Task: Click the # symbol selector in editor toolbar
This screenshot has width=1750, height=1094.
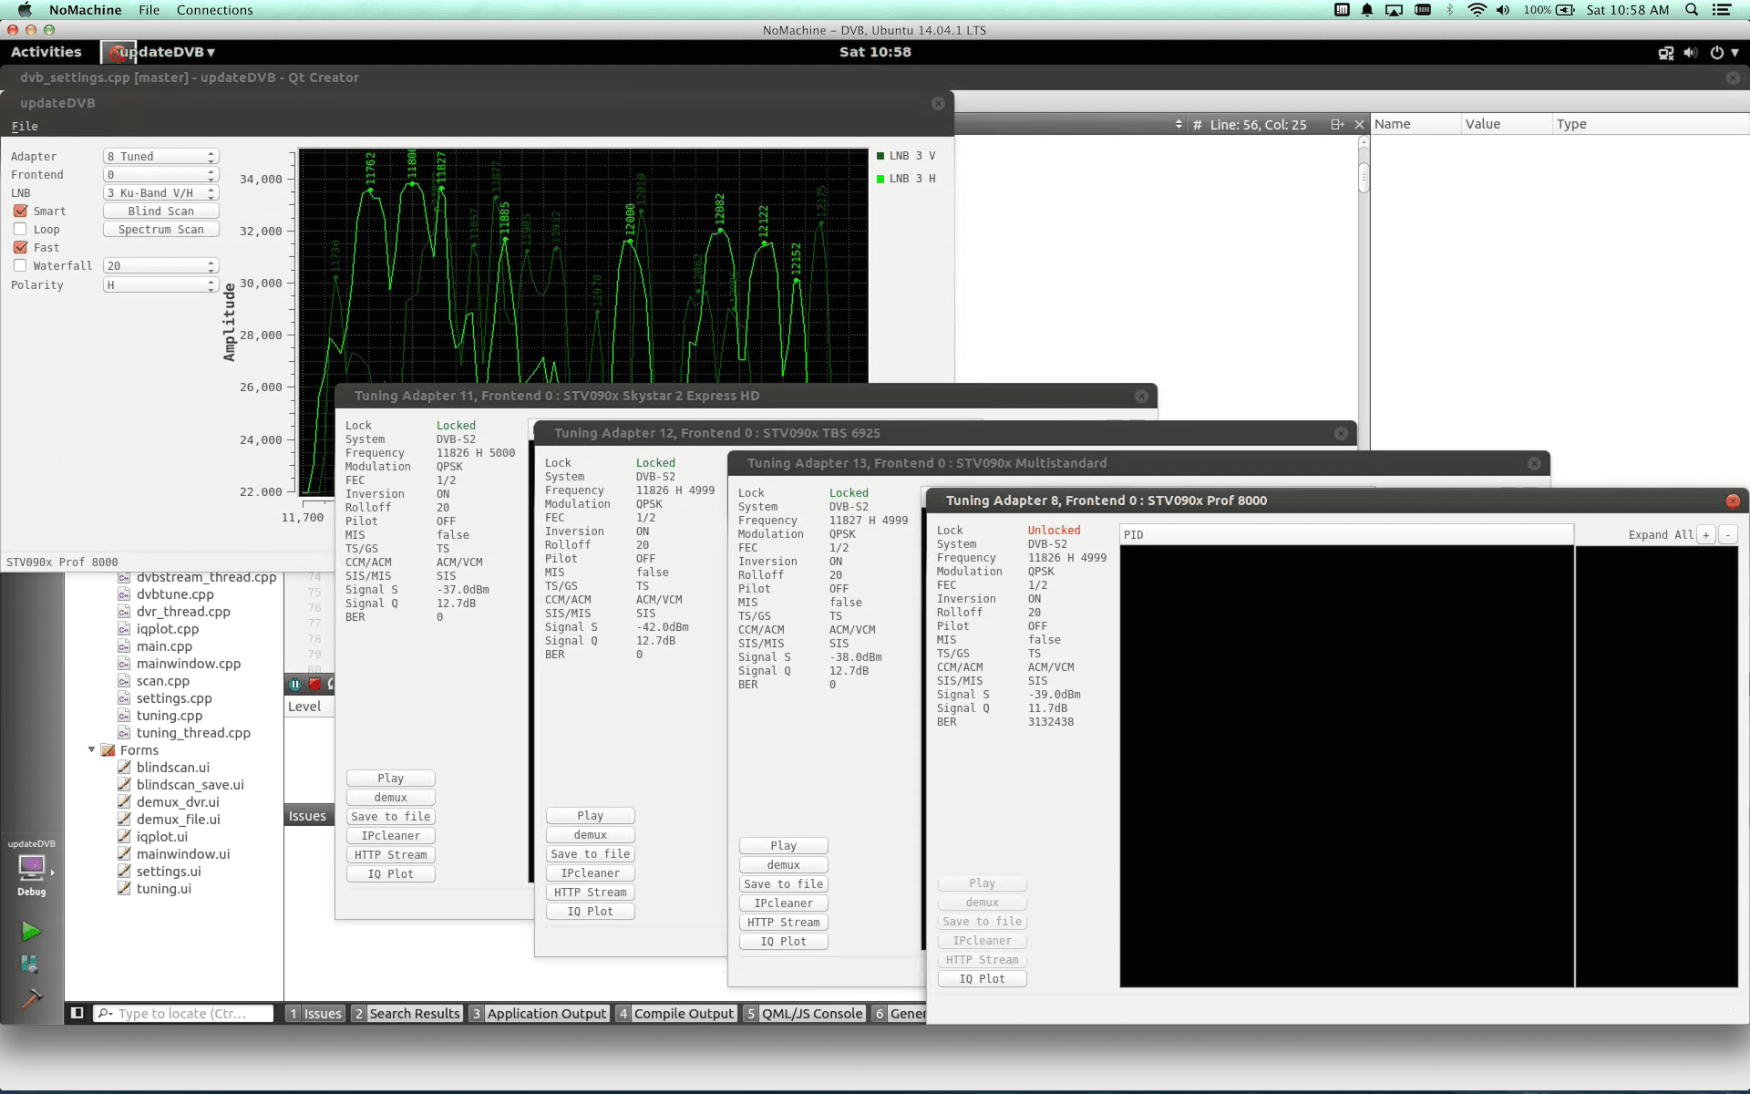Action: pyautogui.click(x=1197, y=125)
